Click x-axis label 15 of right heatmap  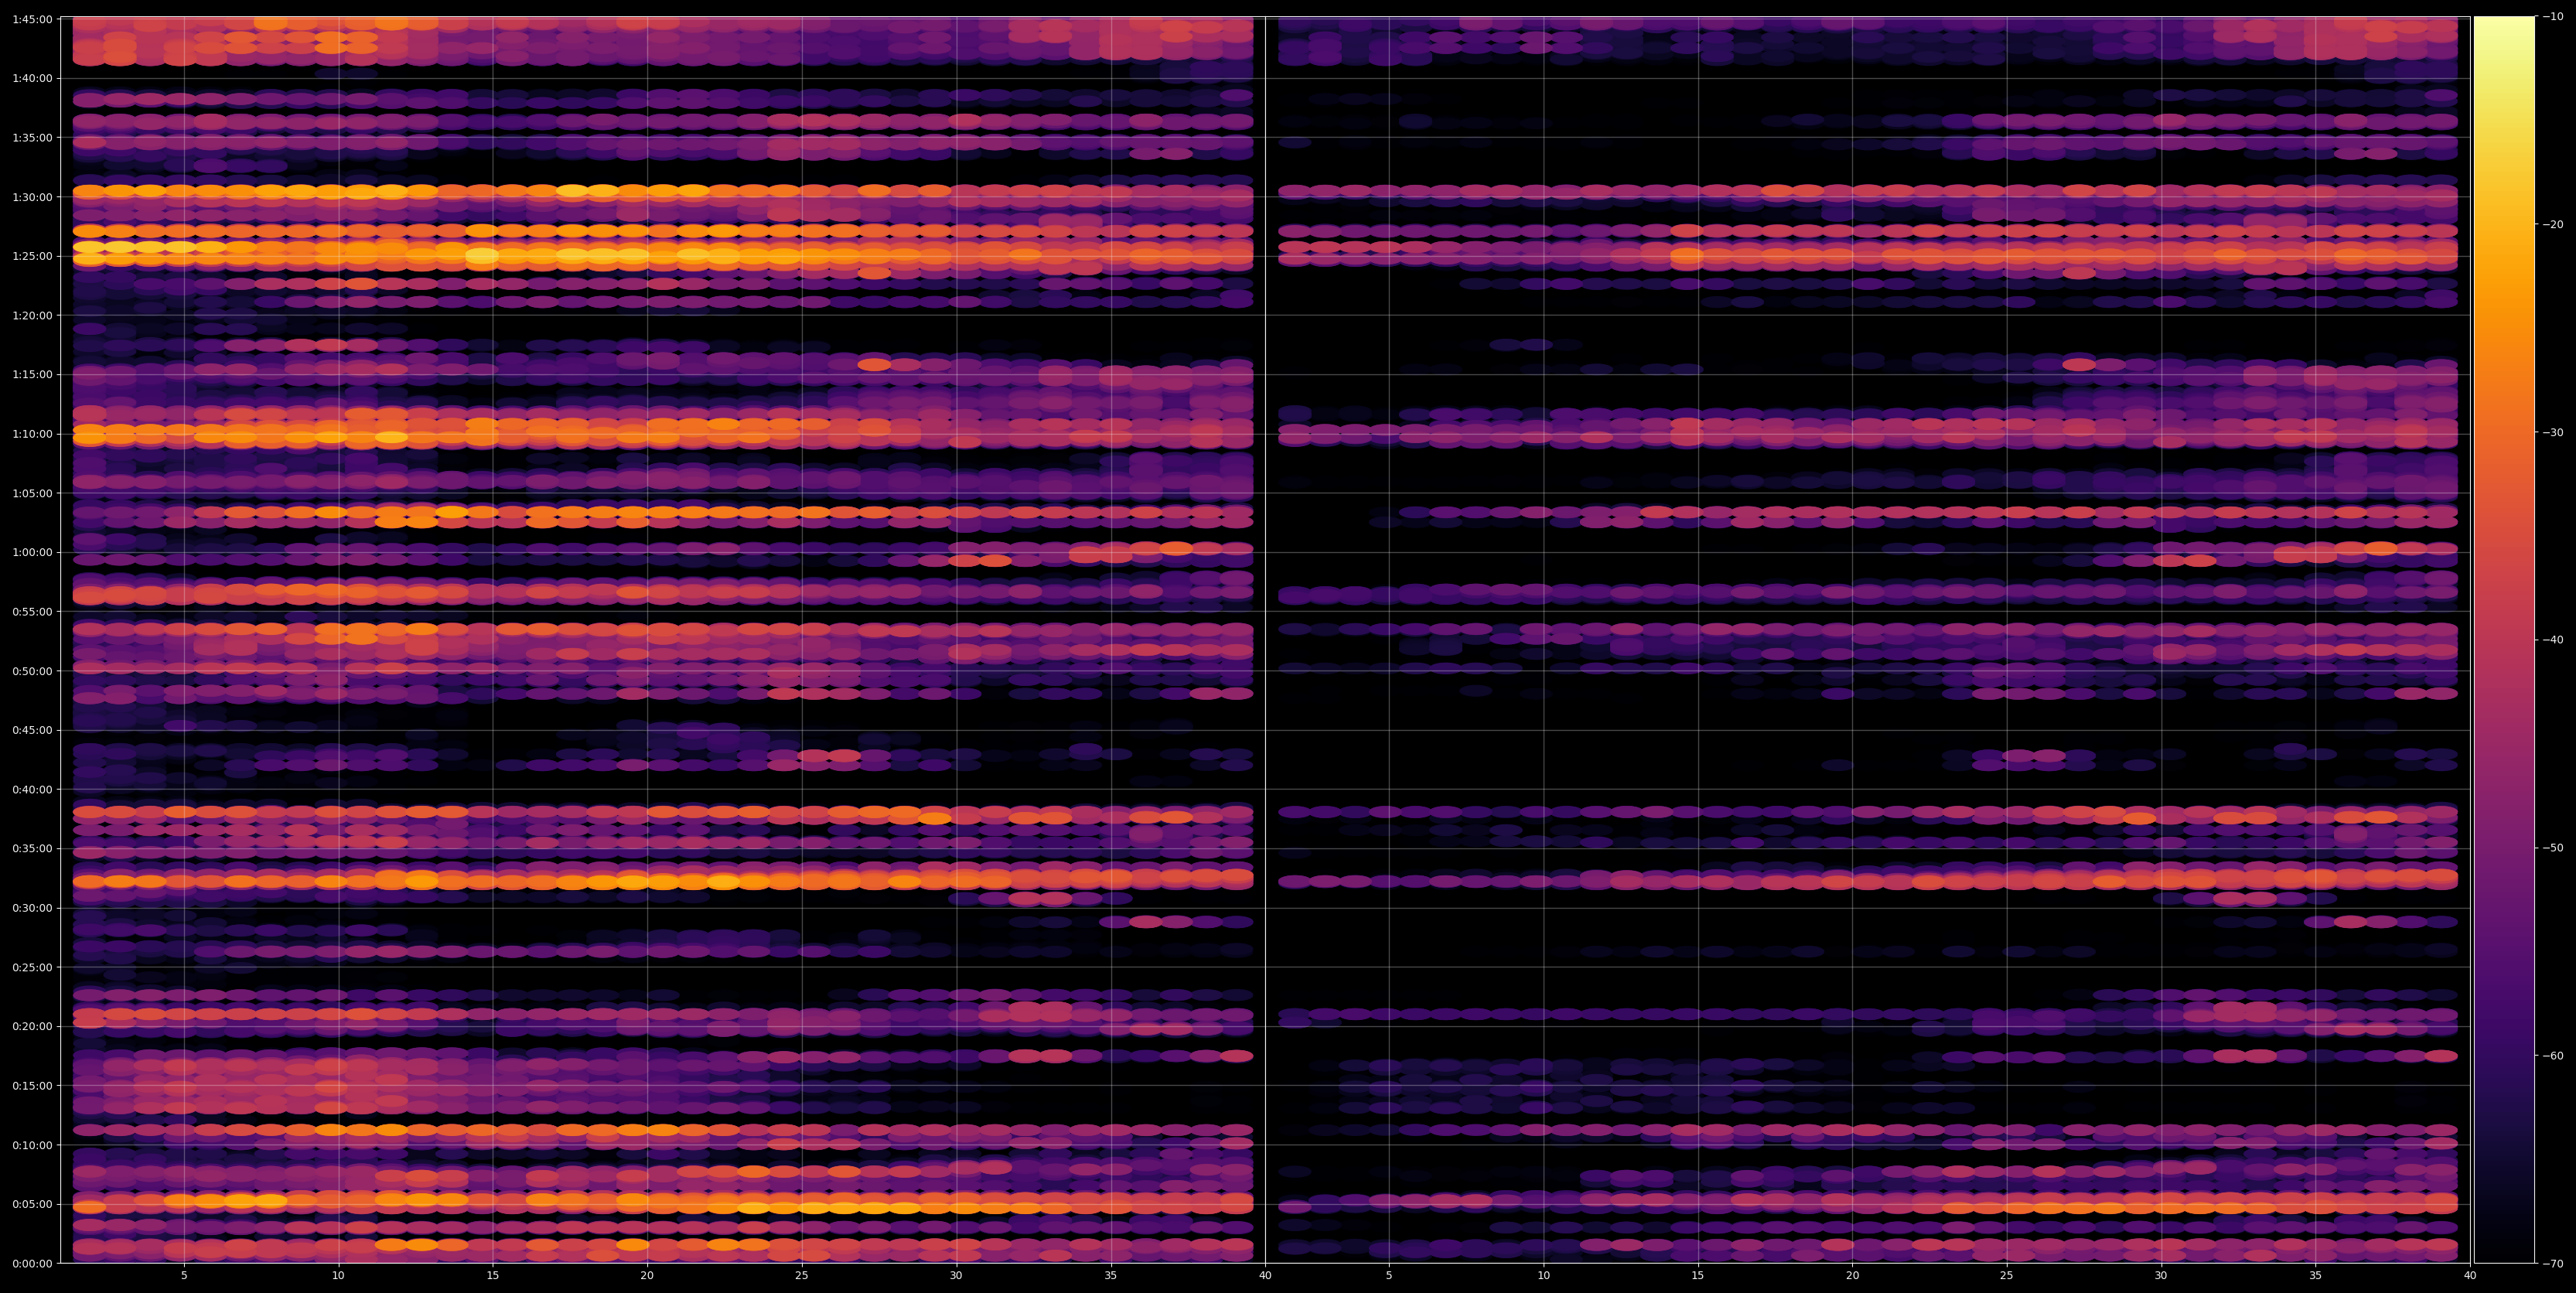1698,1276
